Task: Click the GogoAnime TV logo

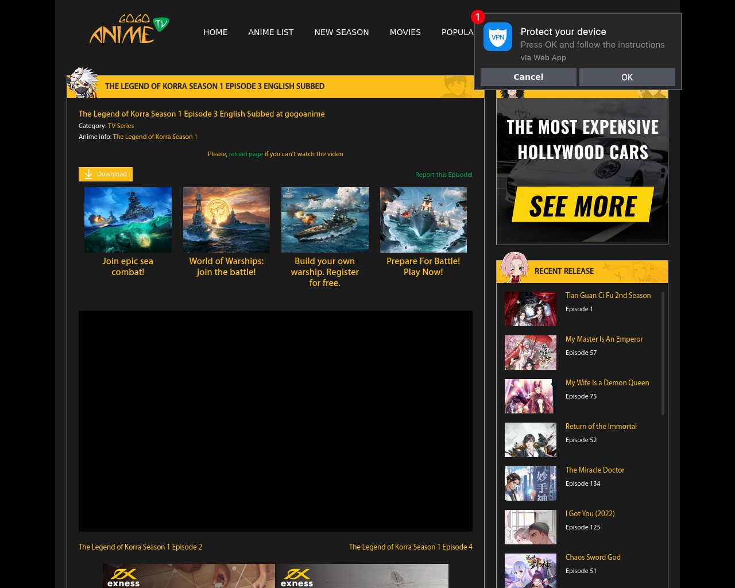Action: pos(129,29)
